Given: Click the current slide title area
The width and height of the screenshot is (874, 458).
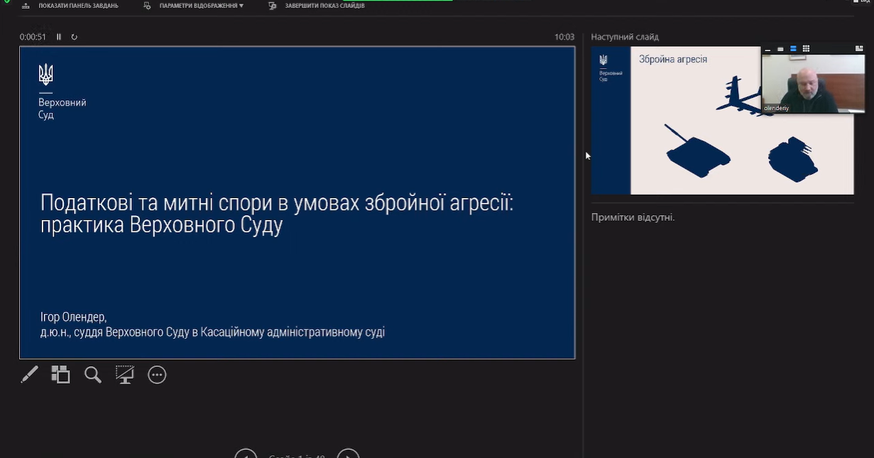Looking at the screenshot, I should [276, 214].
